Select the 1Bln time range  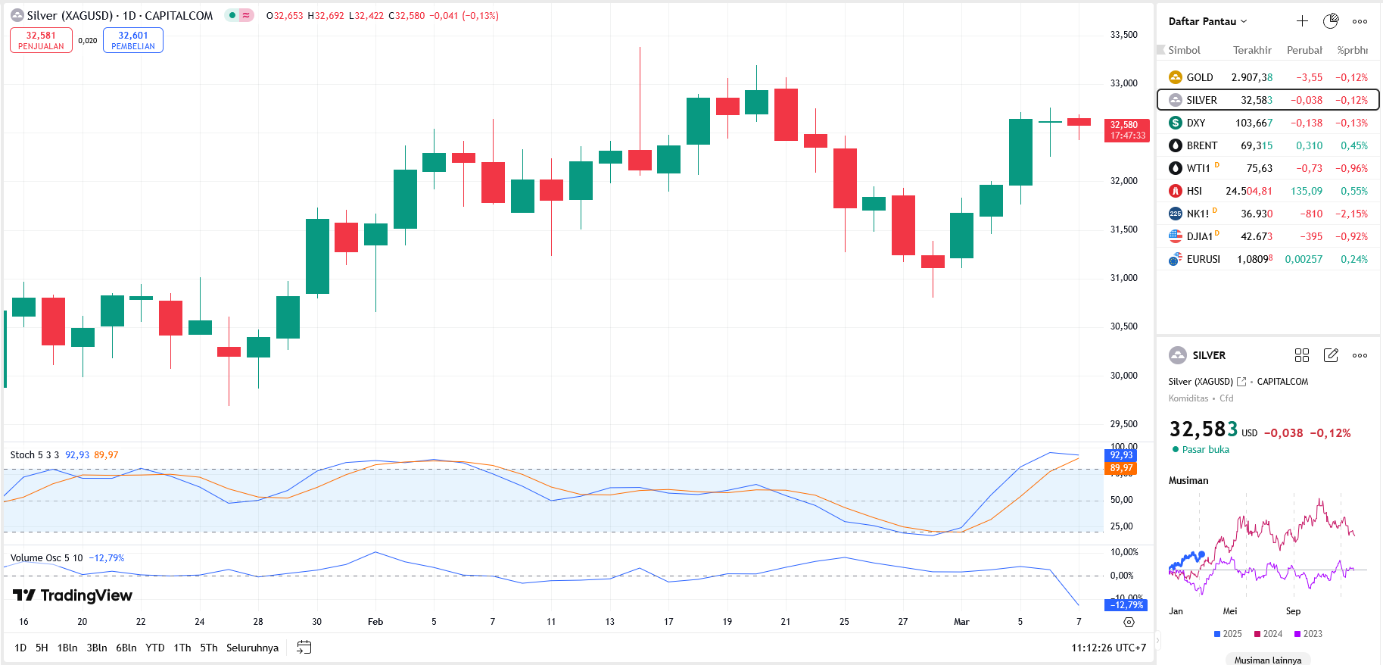pos(67,648)
